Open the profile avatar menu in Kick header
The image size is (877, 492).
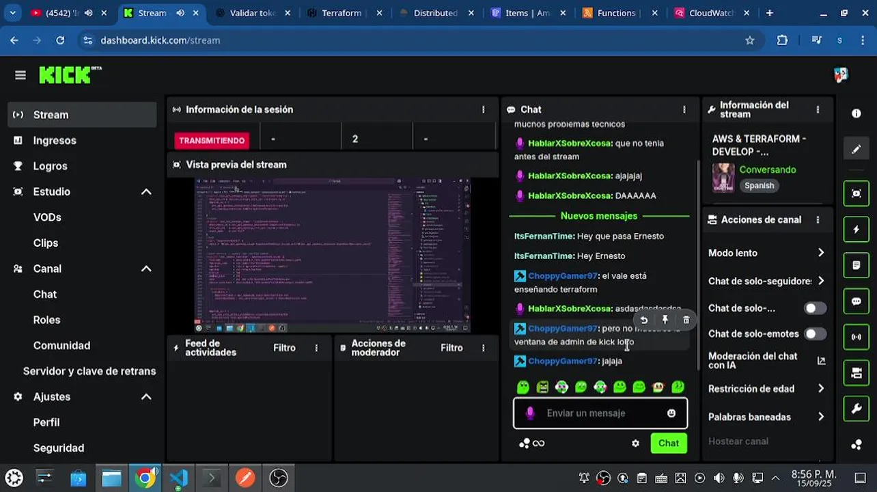pyautogui.click(x=841, y=74)
